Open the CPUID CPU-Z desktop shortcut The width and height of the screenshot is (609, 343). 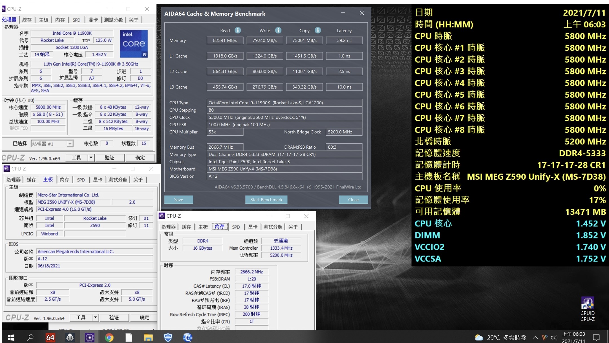tap(588, 309)
